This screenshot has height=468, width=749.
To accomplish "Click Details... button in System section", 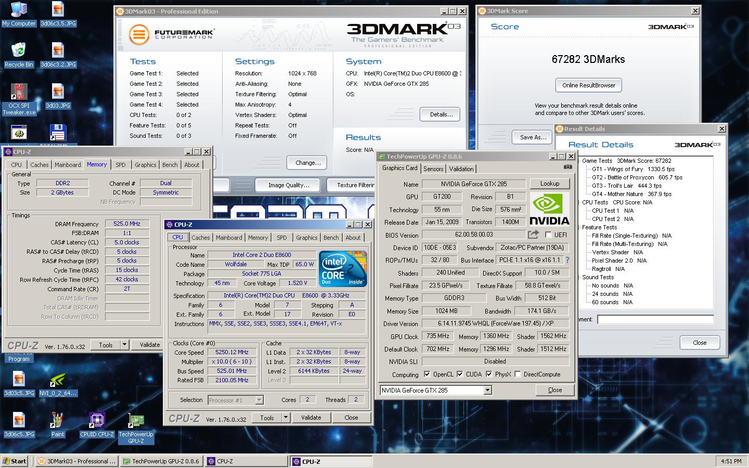I will (x=441, y=114).
